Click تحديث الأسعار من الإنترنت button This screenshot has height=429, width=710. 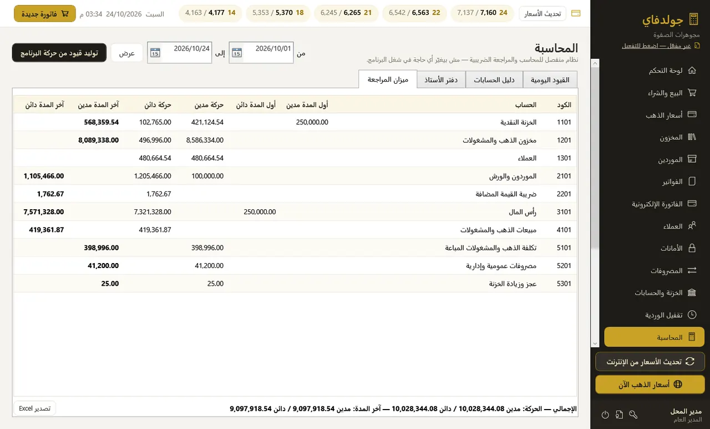point(650,361)
